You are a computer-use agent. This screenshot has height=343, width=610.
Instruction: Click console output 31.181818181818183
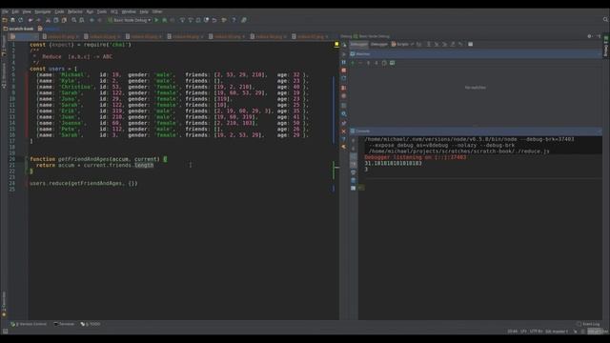pyautogui.click(x=394, y=163)
